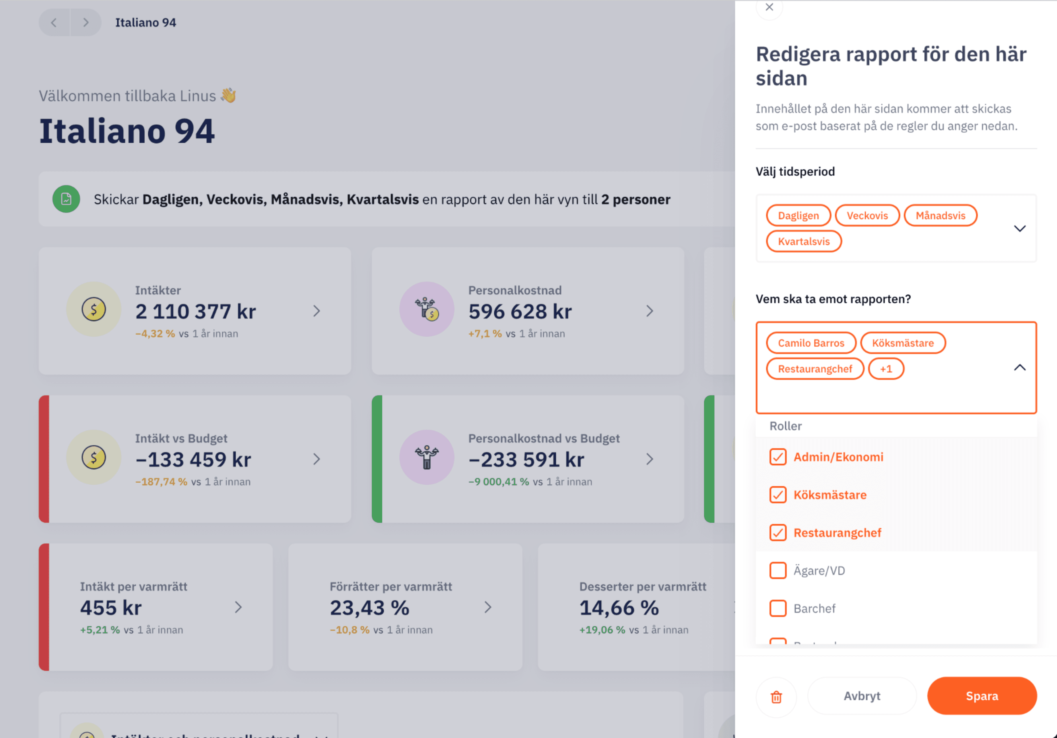Click the 2 110 377 kr revenue value
The image size is (1057, 738).
(x=195, y=312)
